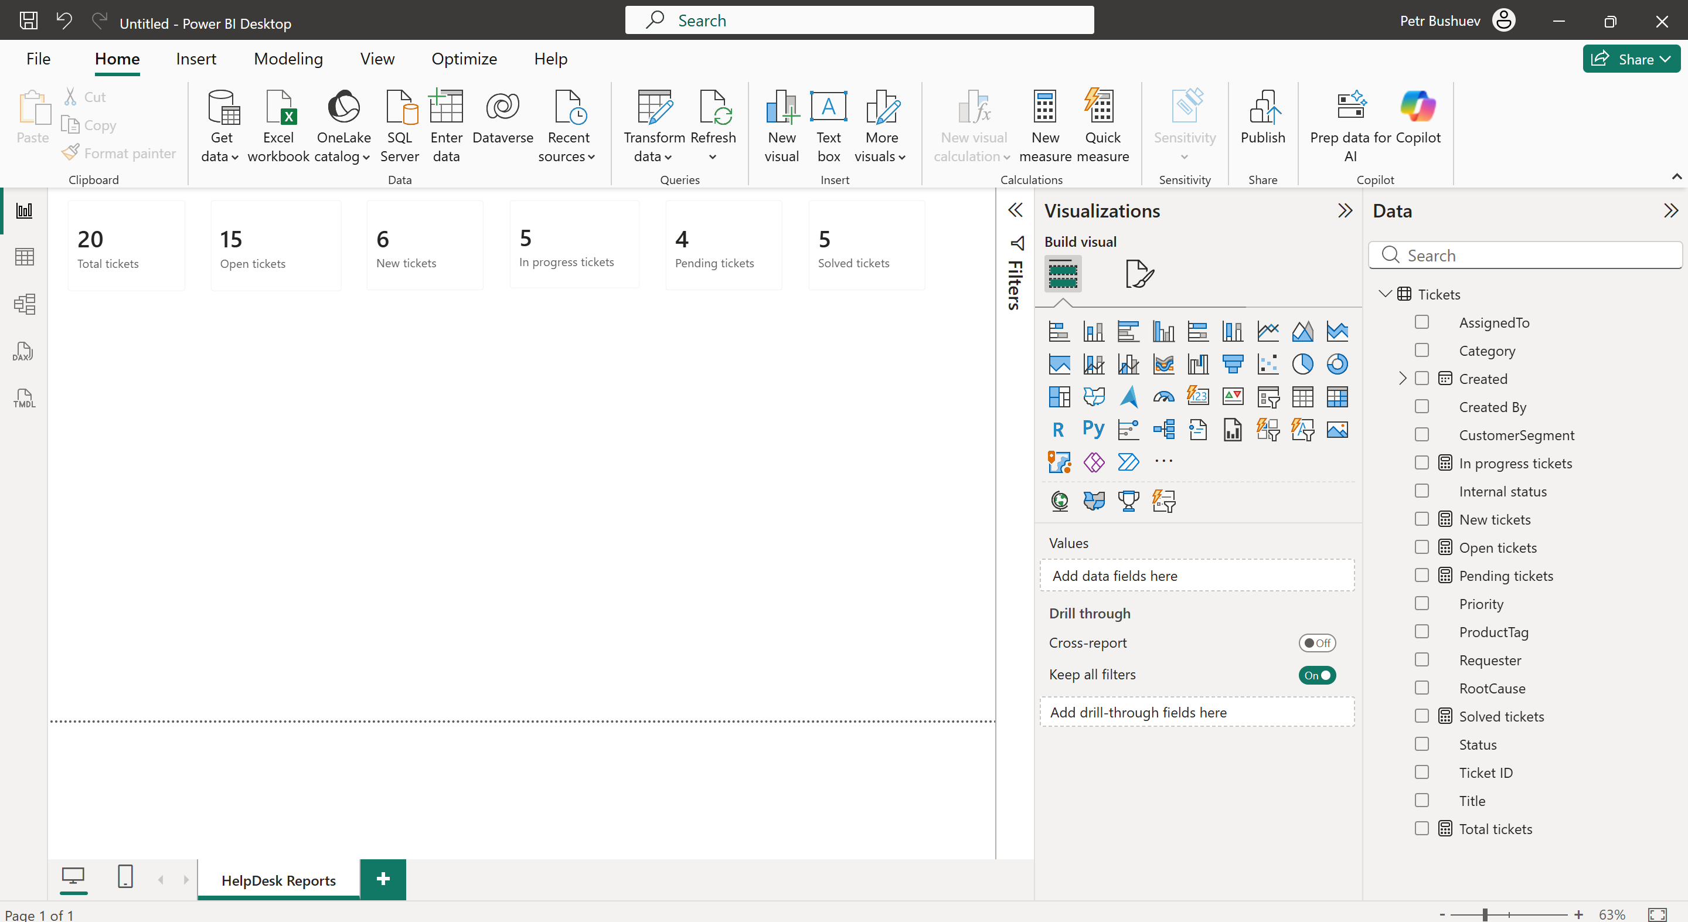The height and width of the screenshot is (922, 1688).
Task: Open Model view in left sidebar
Action: (24, 304)
